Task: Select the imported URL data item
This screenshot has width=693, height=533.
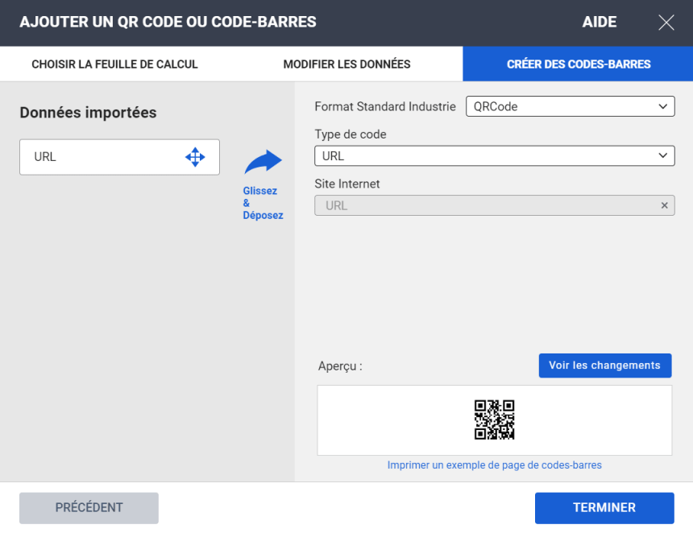Action: [119, 157]
